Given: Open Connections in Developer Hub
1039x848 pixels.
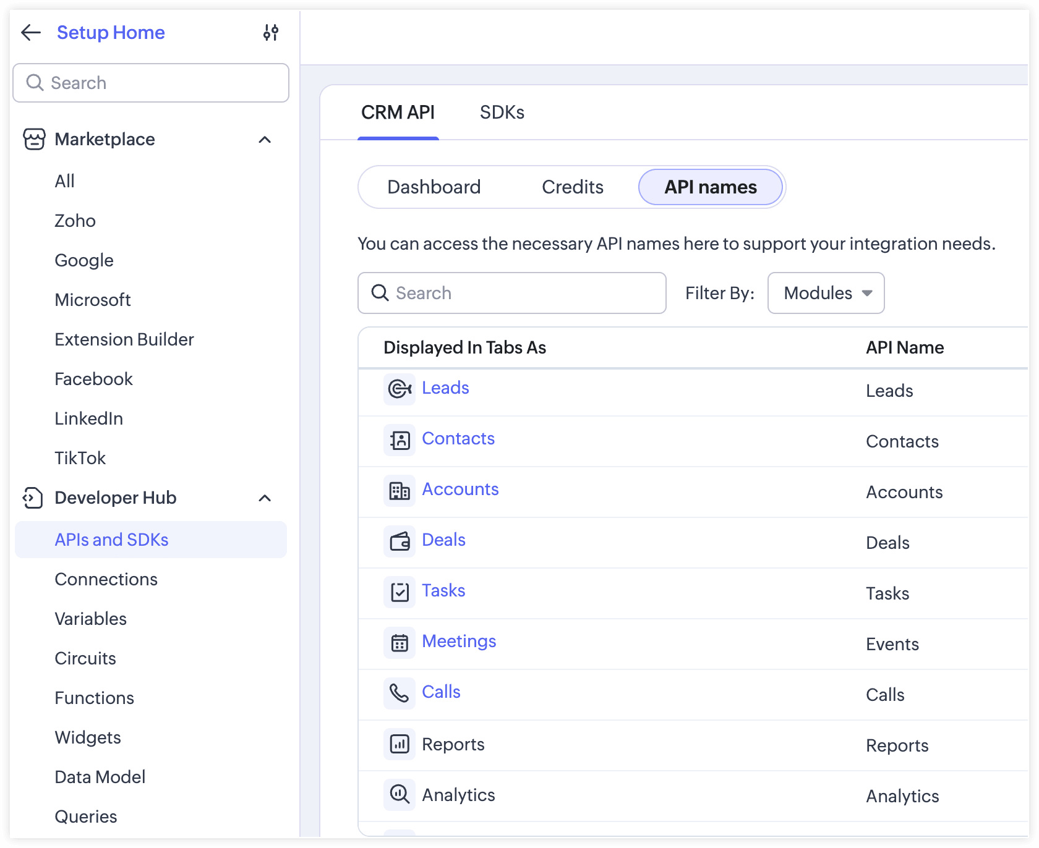Looking at the screenshot, I should pos(106,580).
